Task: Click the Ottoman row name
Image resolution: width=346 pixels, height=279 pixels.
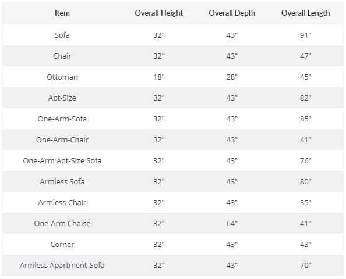Action: tap(62, 77)
